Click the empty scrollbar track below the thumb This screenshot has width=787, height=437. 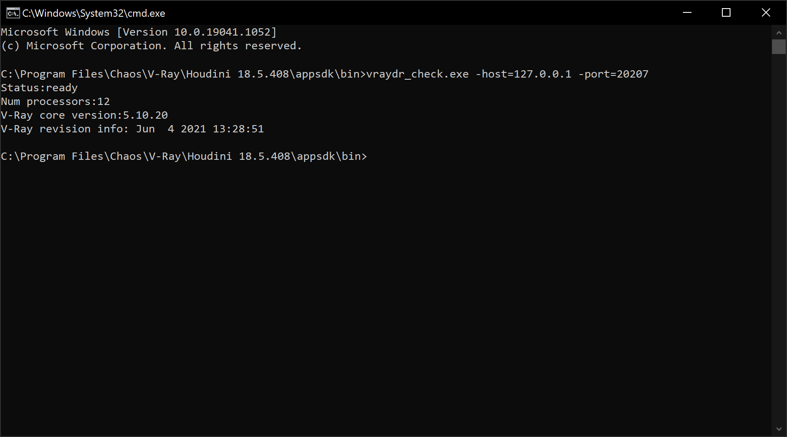[x=779, y=238]
